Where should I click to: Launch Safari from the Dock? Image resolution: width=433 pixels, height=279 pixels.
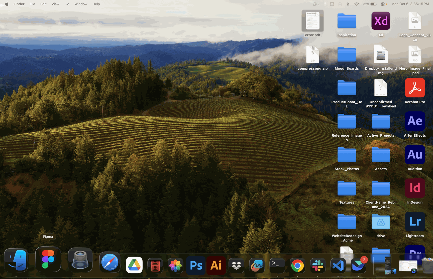coord(110,263)
